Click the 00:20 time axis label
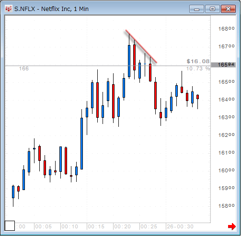The image size is (241, 236). [x=122, y=226]
